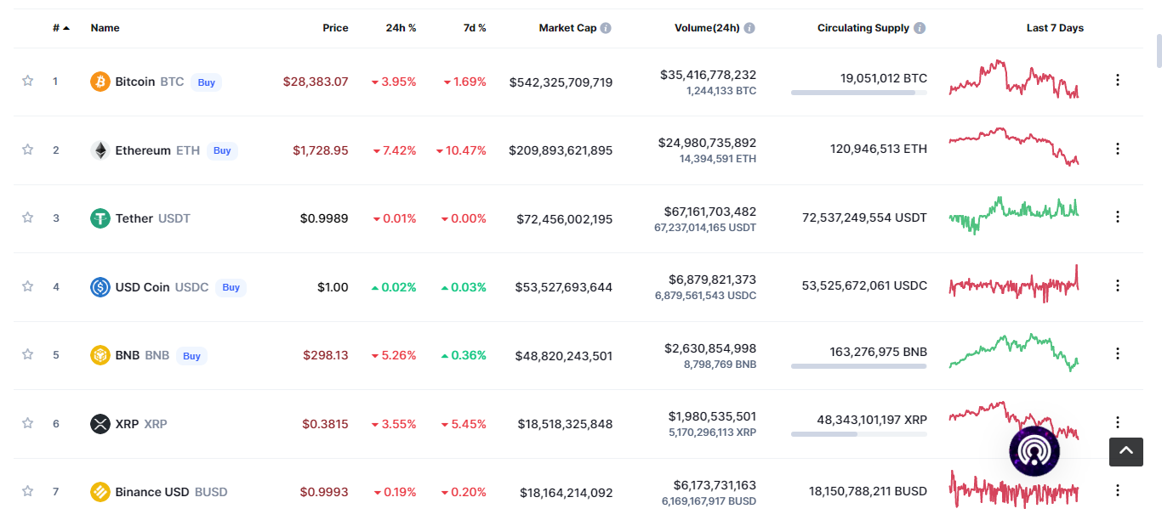Click the info icon beside Volume(24h)

pyautogui.click(x=749, y=28)
